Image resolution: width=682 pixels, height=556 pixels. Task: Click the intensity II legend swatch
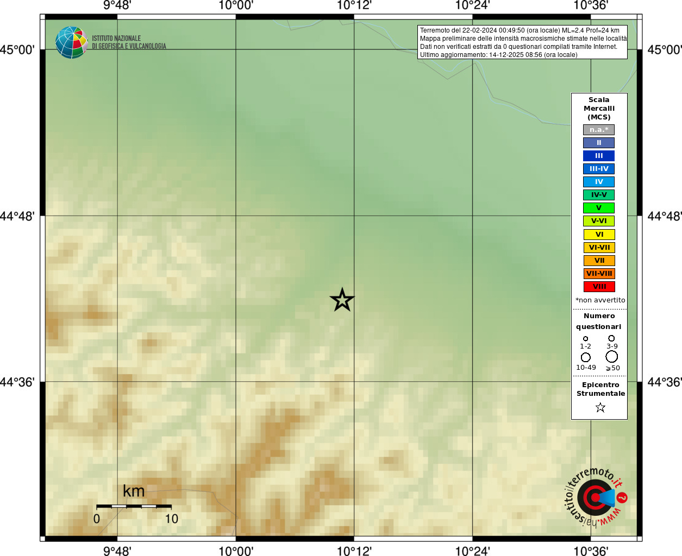[x=599, y=143]
